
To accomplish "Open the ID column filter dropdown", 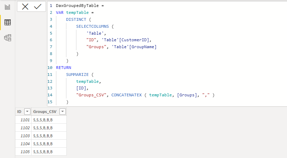I will [27, 111].
